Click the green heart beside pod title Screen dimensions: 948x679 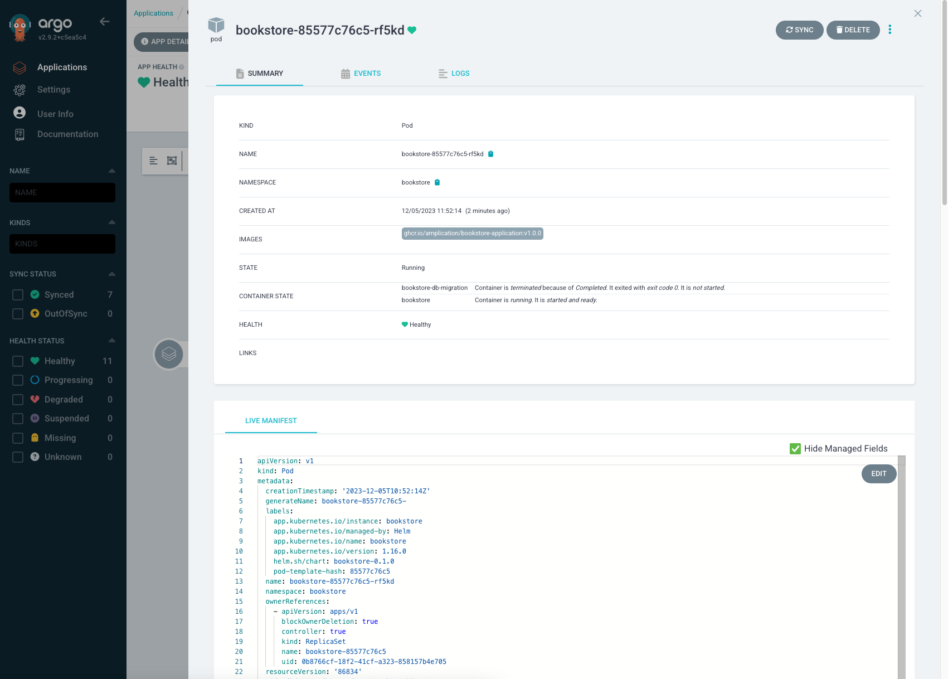(412, 30)
